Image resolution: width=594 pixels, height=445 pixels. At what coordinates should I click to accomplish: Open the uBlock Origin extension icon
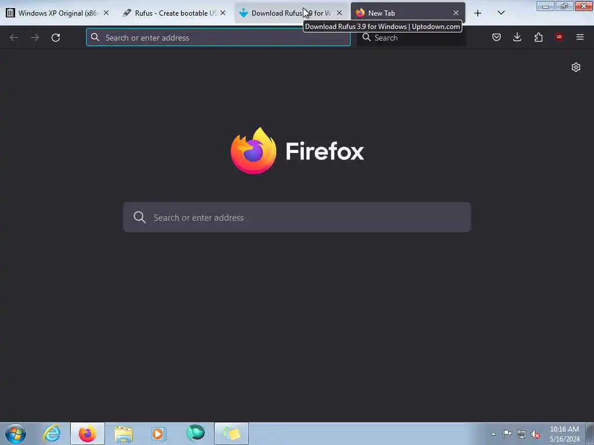coord(559,37)
